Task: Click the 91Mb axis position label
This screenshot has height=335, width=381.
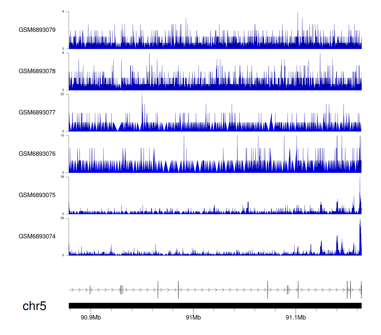Action: coord(193,317)
